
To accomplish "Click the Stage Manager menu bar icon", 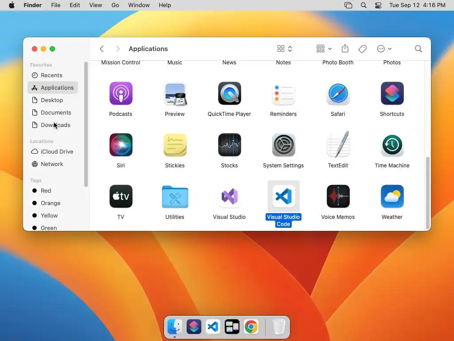I will pos(348,5).
